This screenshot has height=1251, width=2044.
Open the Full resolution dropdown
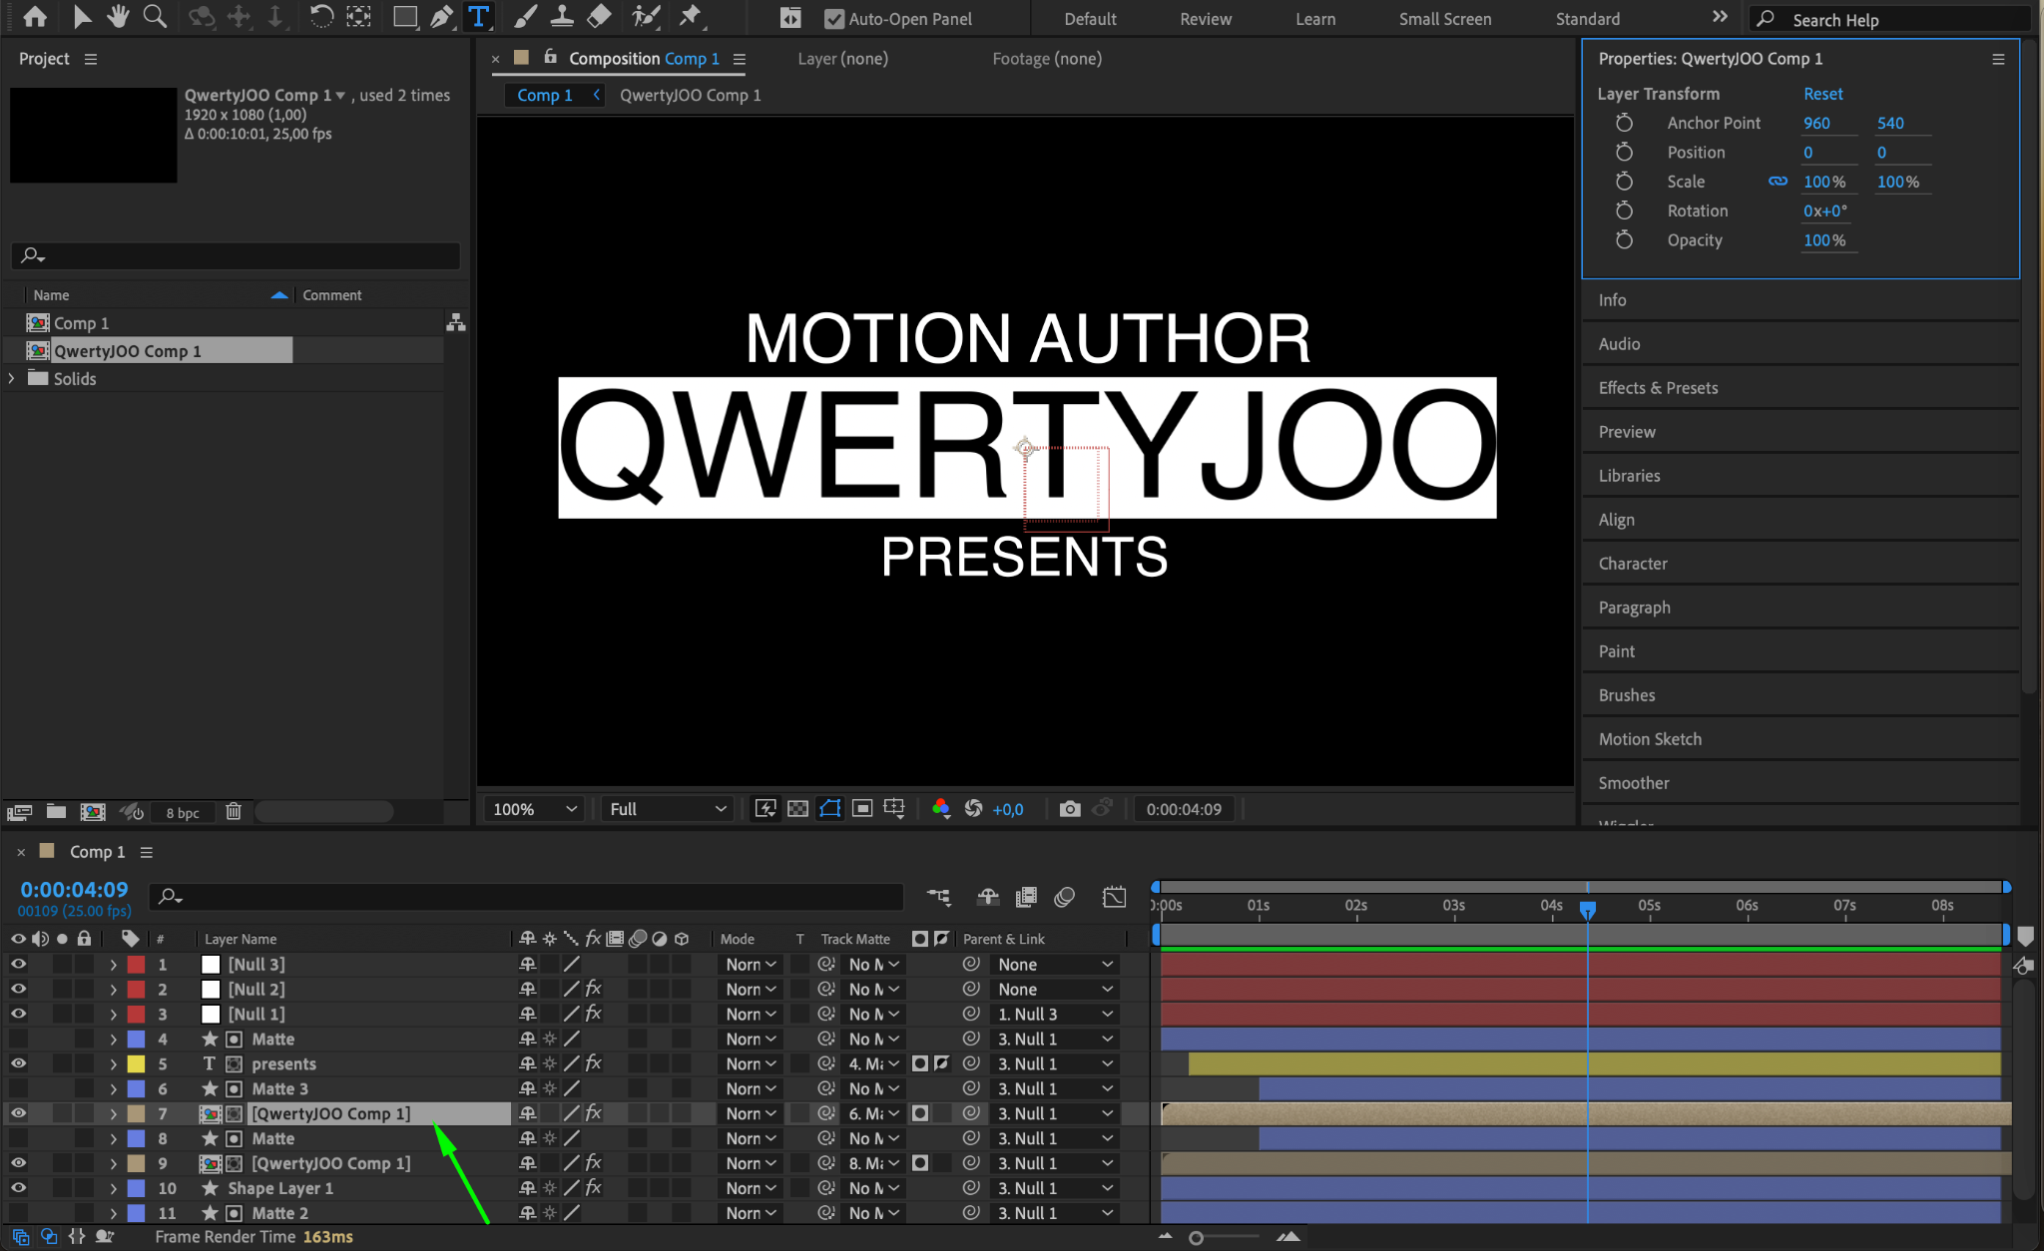pyautogui.click(x=667, y=809)
